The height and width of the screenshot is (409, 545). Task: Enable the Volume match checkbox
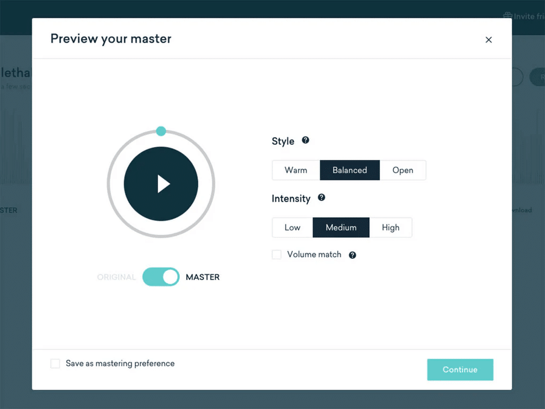pos(277,255)
